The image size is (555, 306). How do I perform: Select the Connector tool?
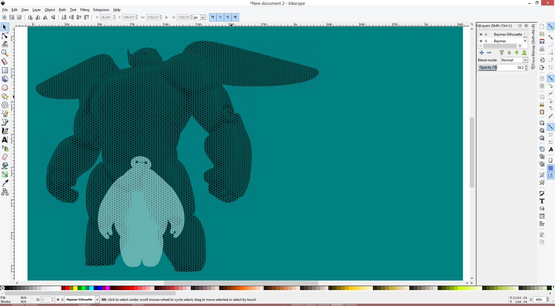5,192
